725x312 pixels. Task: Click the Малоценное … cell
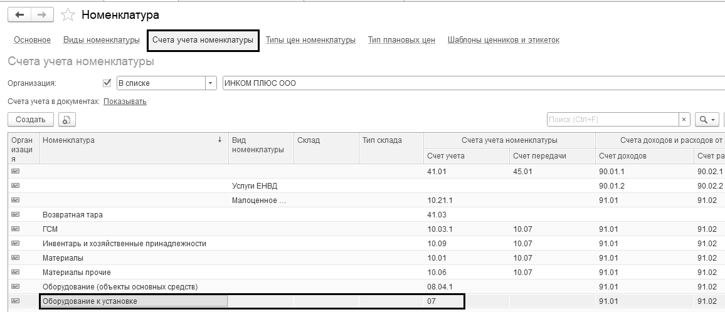pos(262,200)
